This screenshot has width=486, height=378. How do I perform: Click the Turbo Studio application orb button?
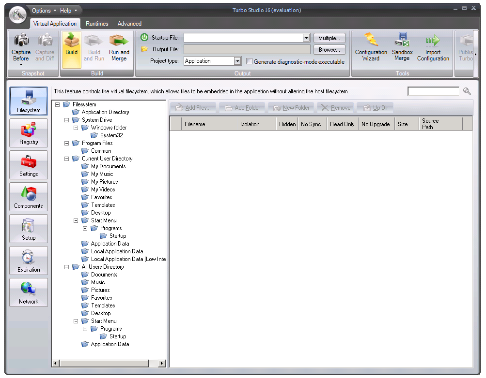(17, 15)
